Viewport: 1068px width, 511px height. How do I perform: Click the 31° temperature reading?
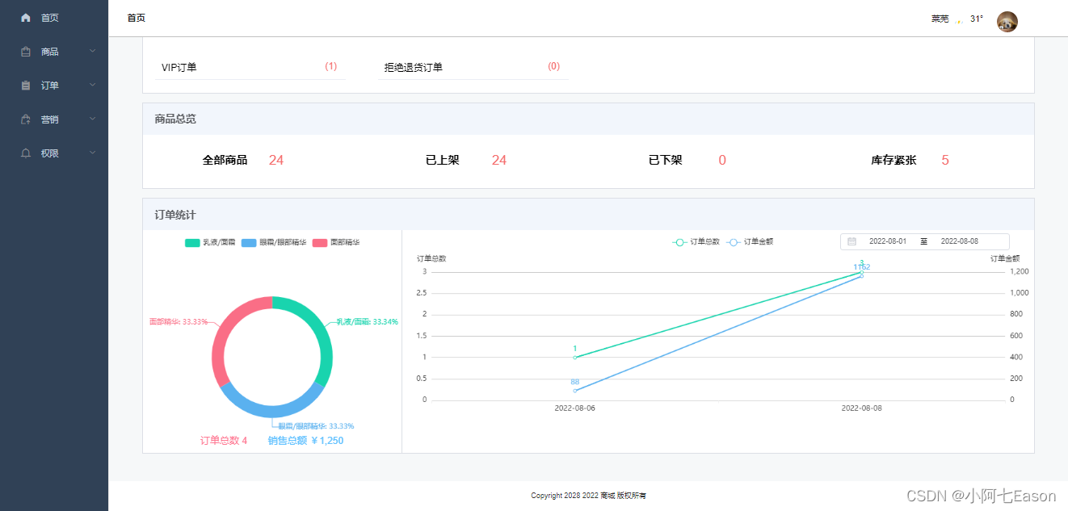(977, 19)
